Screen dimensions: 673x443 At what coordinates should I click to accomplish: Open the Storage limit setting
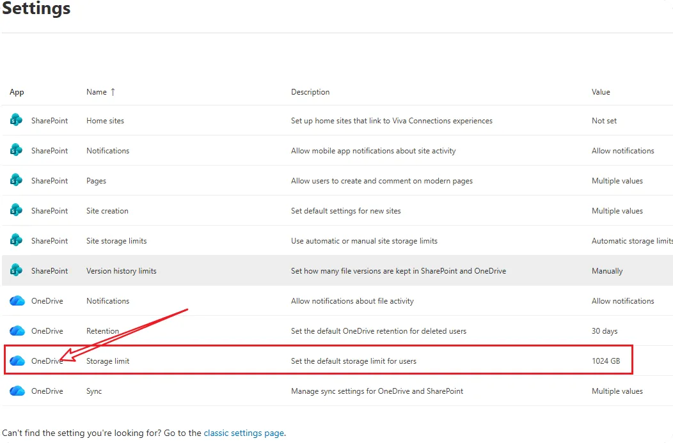[x=107, y=361]
